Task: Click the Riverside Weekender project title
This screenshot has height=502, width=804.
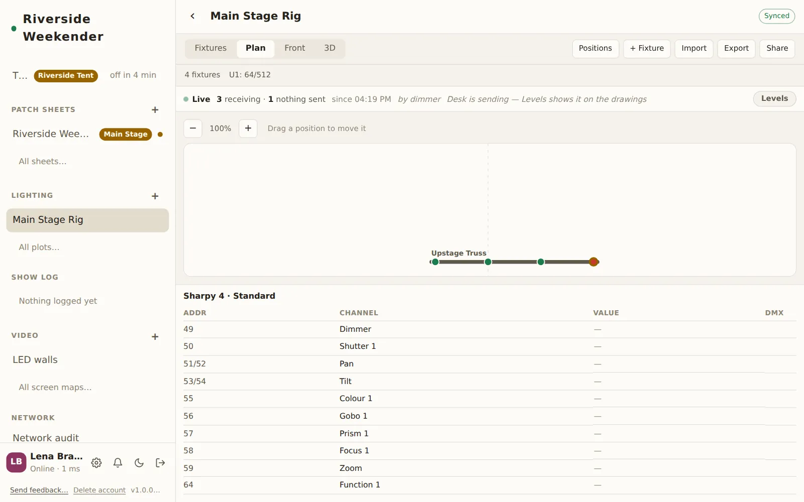Action: (x=63, y=28)
